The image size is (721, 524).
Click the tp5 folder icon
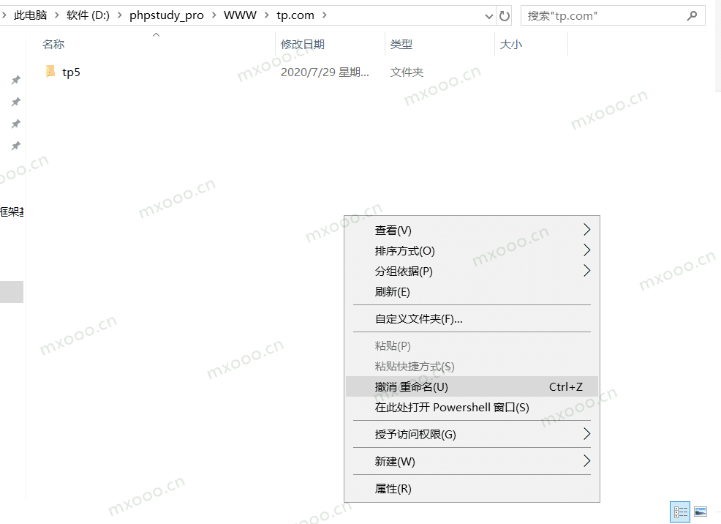coord(50,72)
